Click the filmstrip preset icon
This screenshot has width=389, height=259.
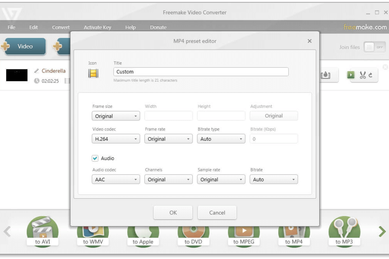93,73
